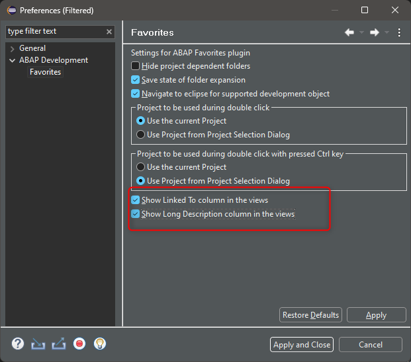
Task: Uncheck Save state of folder expansion
Action: tap(135, 80)
